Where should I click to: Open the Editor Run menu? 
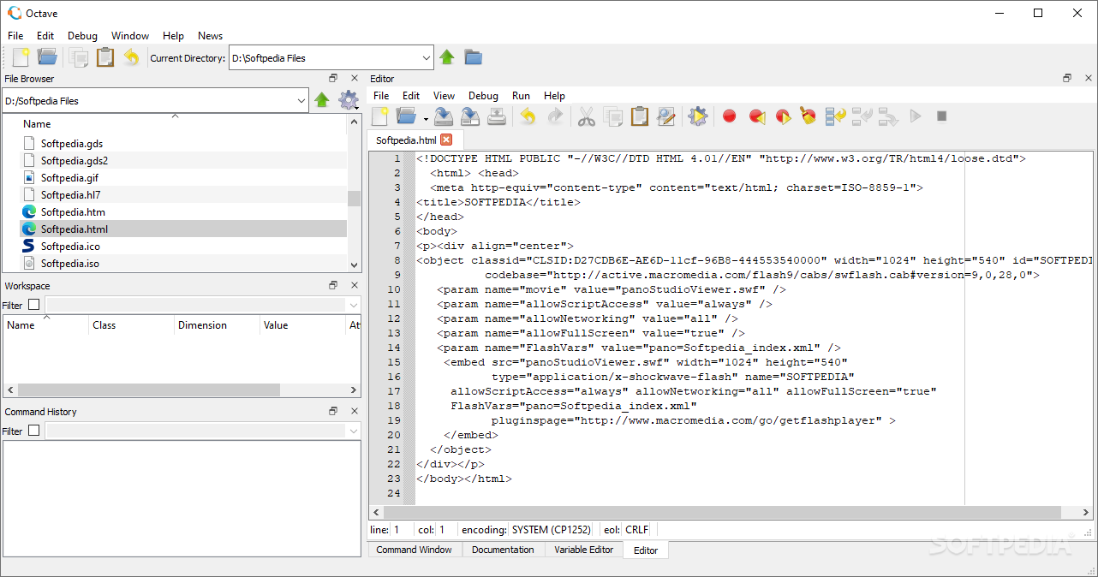point(521,96)
